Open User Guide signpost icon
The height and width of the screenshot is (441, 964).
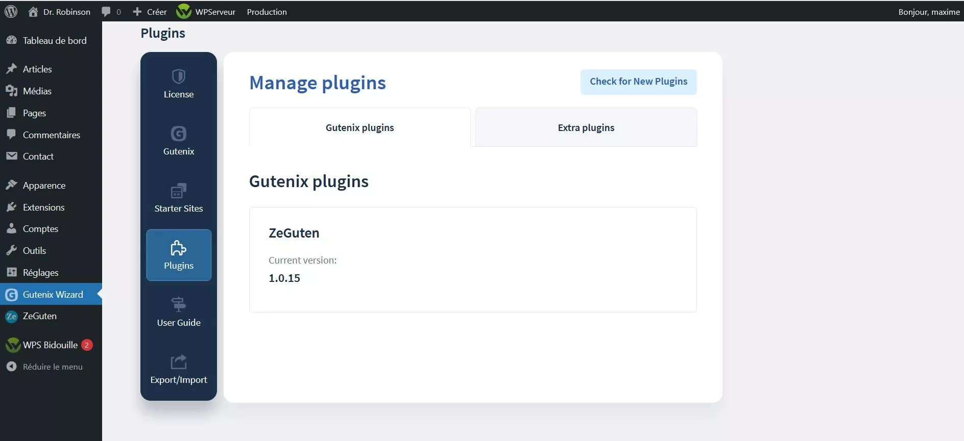click(x=179, y=305)
